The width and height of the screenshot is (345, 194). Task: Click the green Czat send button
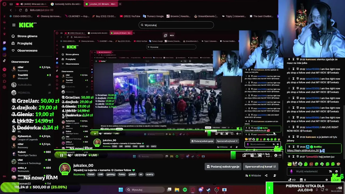pos(336,180)
